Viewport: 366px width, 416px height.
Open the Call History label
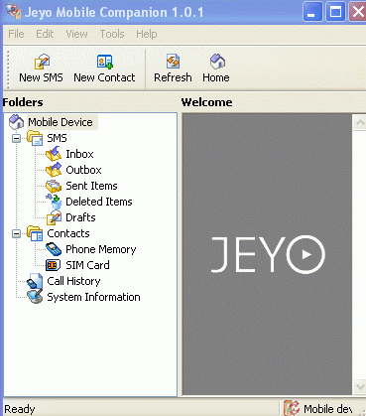point(73,281)
